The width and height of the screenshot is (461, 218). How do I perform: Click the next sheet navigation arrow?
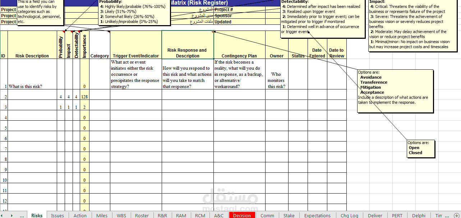12,215
